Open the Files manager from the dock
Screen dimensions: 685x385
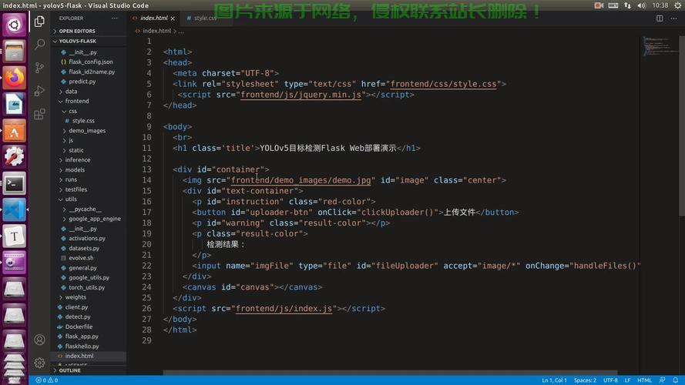tap(14, 51)
